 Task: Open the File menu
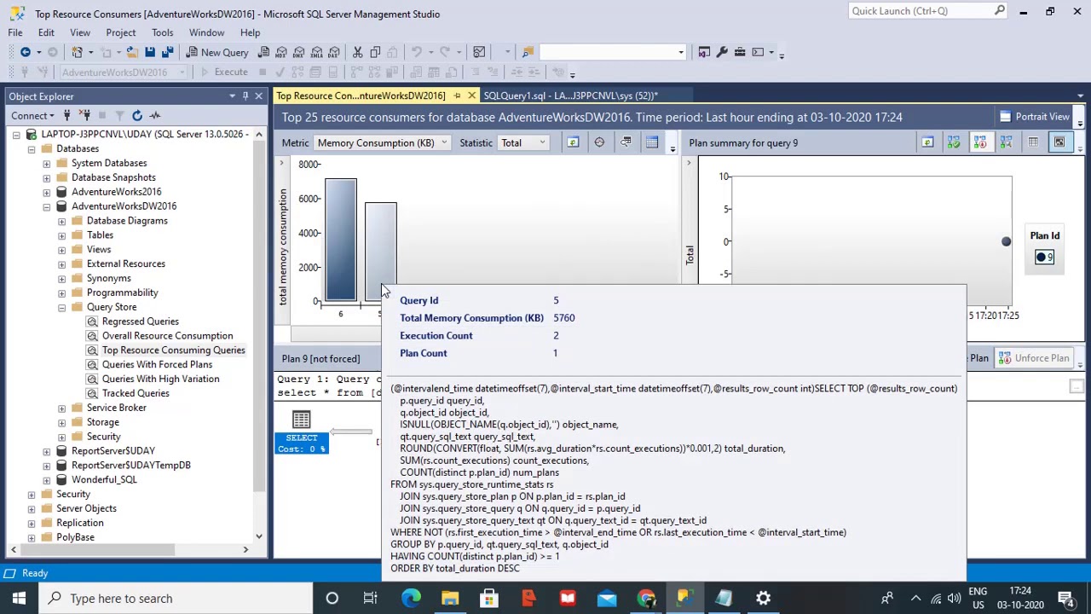click(15, 32)
